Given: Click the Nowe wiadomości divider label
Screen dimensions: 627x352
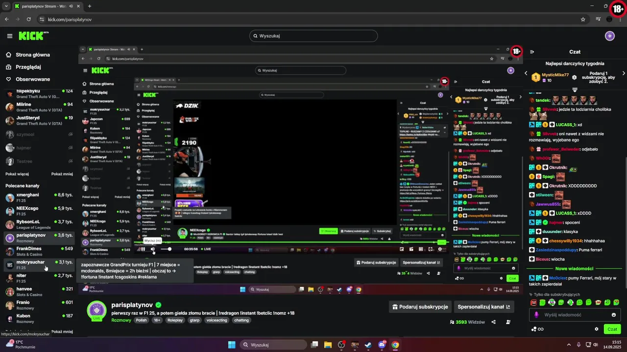Looking at the screenshot, I should click(574, 268).
